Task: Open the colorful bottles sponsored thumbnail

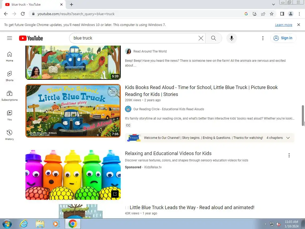Action: [73, 175]
